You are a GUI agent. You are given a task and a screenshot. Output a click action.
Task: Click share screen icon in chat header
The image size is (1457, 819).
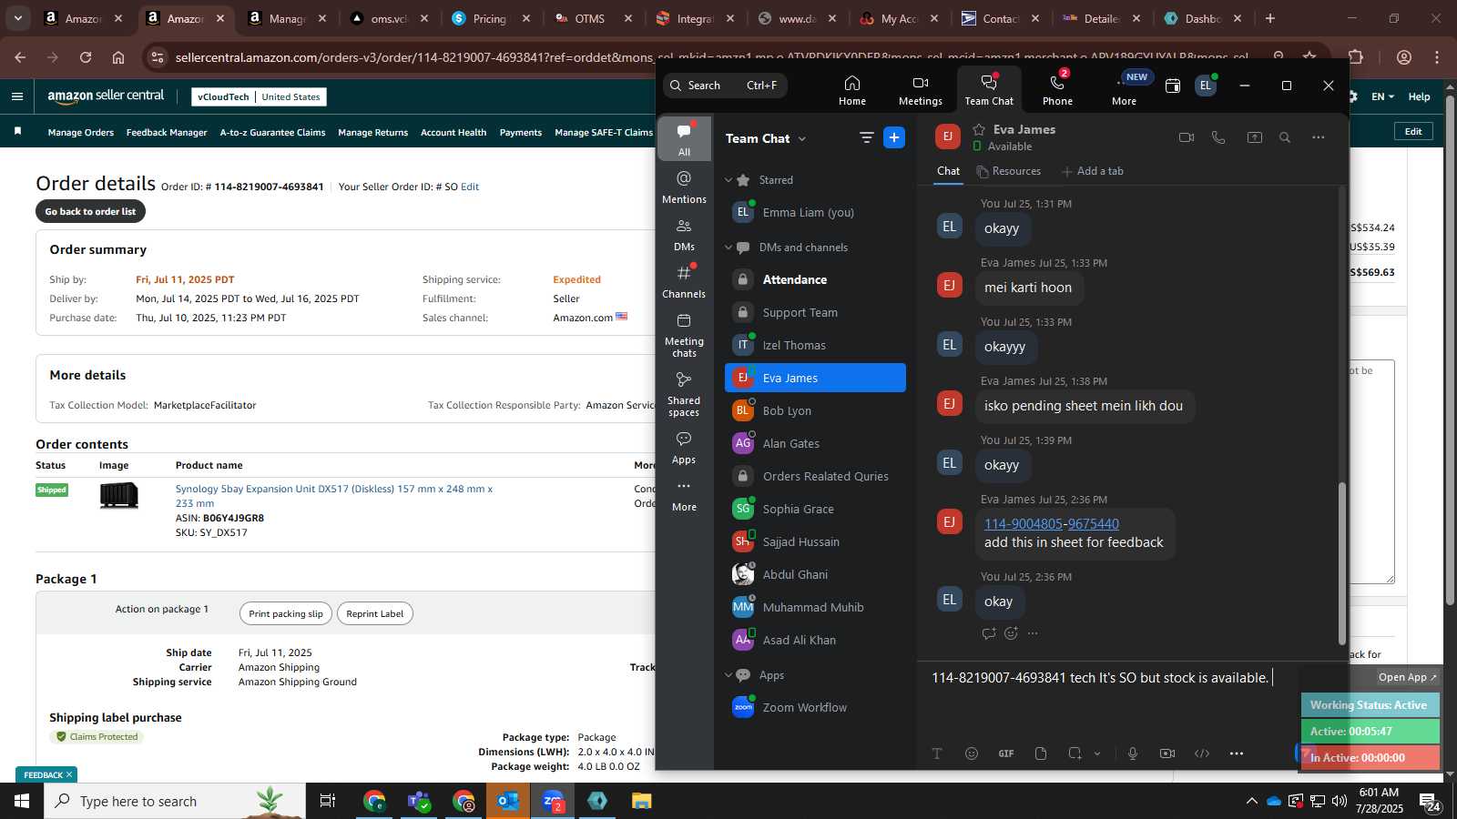(x=1255, y=137)
